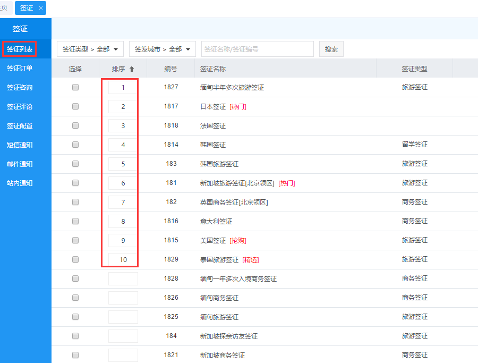Open 短信通知 in the sidebar
Screen dimensions: 478x363
20,145
